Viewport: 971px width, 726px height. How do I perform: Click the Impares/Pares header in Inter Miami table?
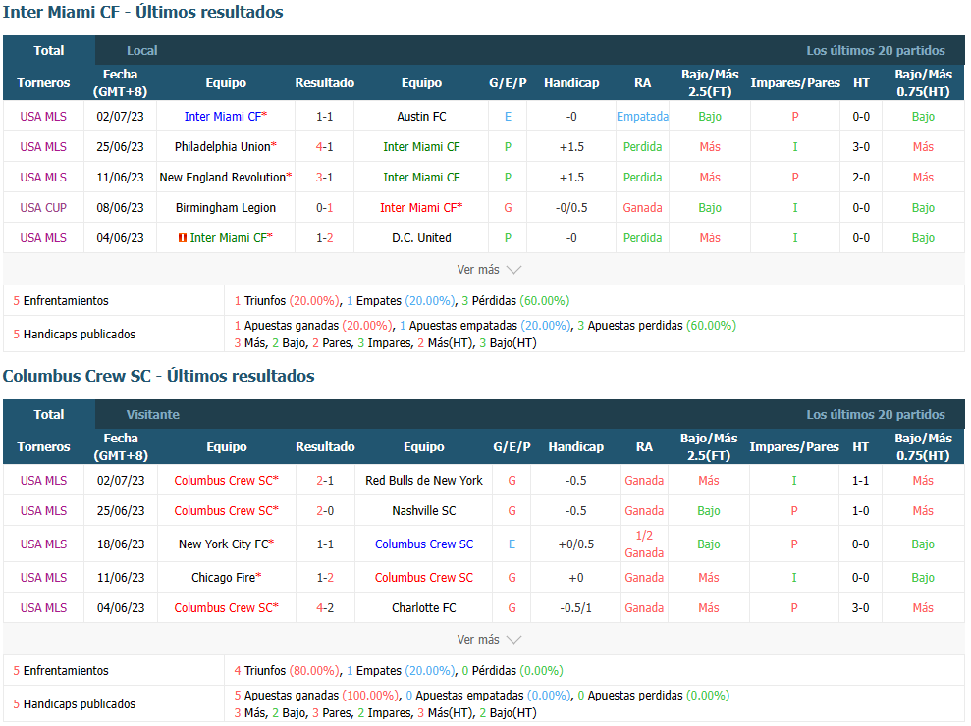795,83
